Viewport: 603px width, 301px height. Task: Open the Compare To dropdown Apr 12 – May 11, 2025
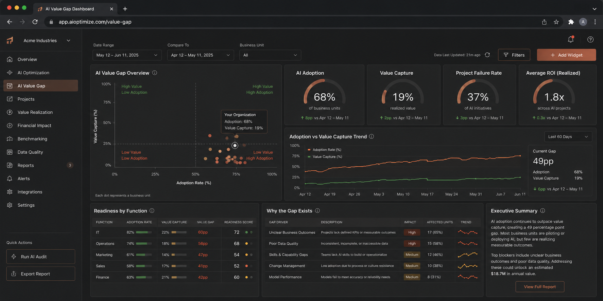201,55
